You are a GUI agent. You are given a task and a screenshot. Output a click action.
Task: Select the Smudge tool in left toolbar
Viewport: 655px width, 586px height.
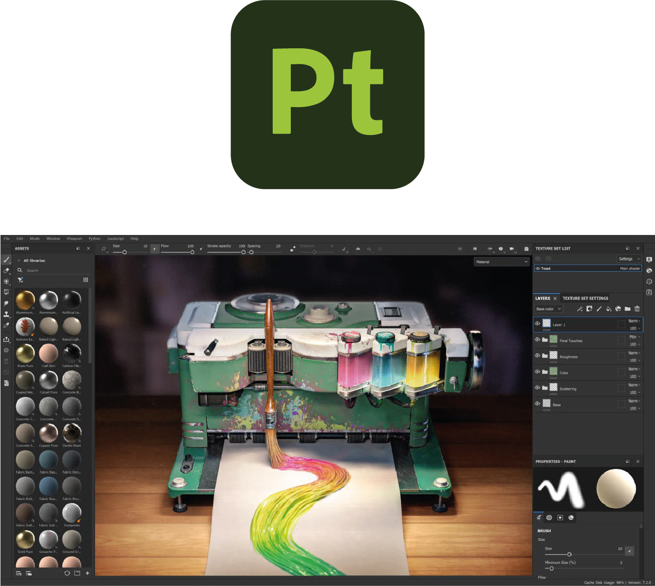point(6,303)
